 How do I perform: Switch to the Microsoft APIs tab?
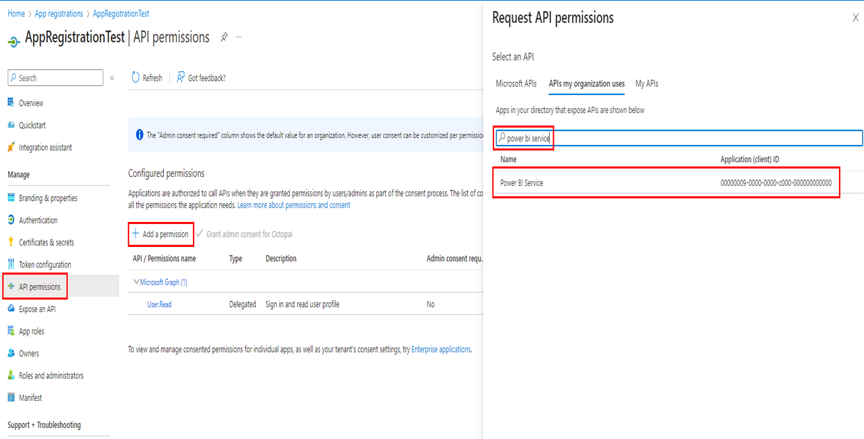coord(516,84)
